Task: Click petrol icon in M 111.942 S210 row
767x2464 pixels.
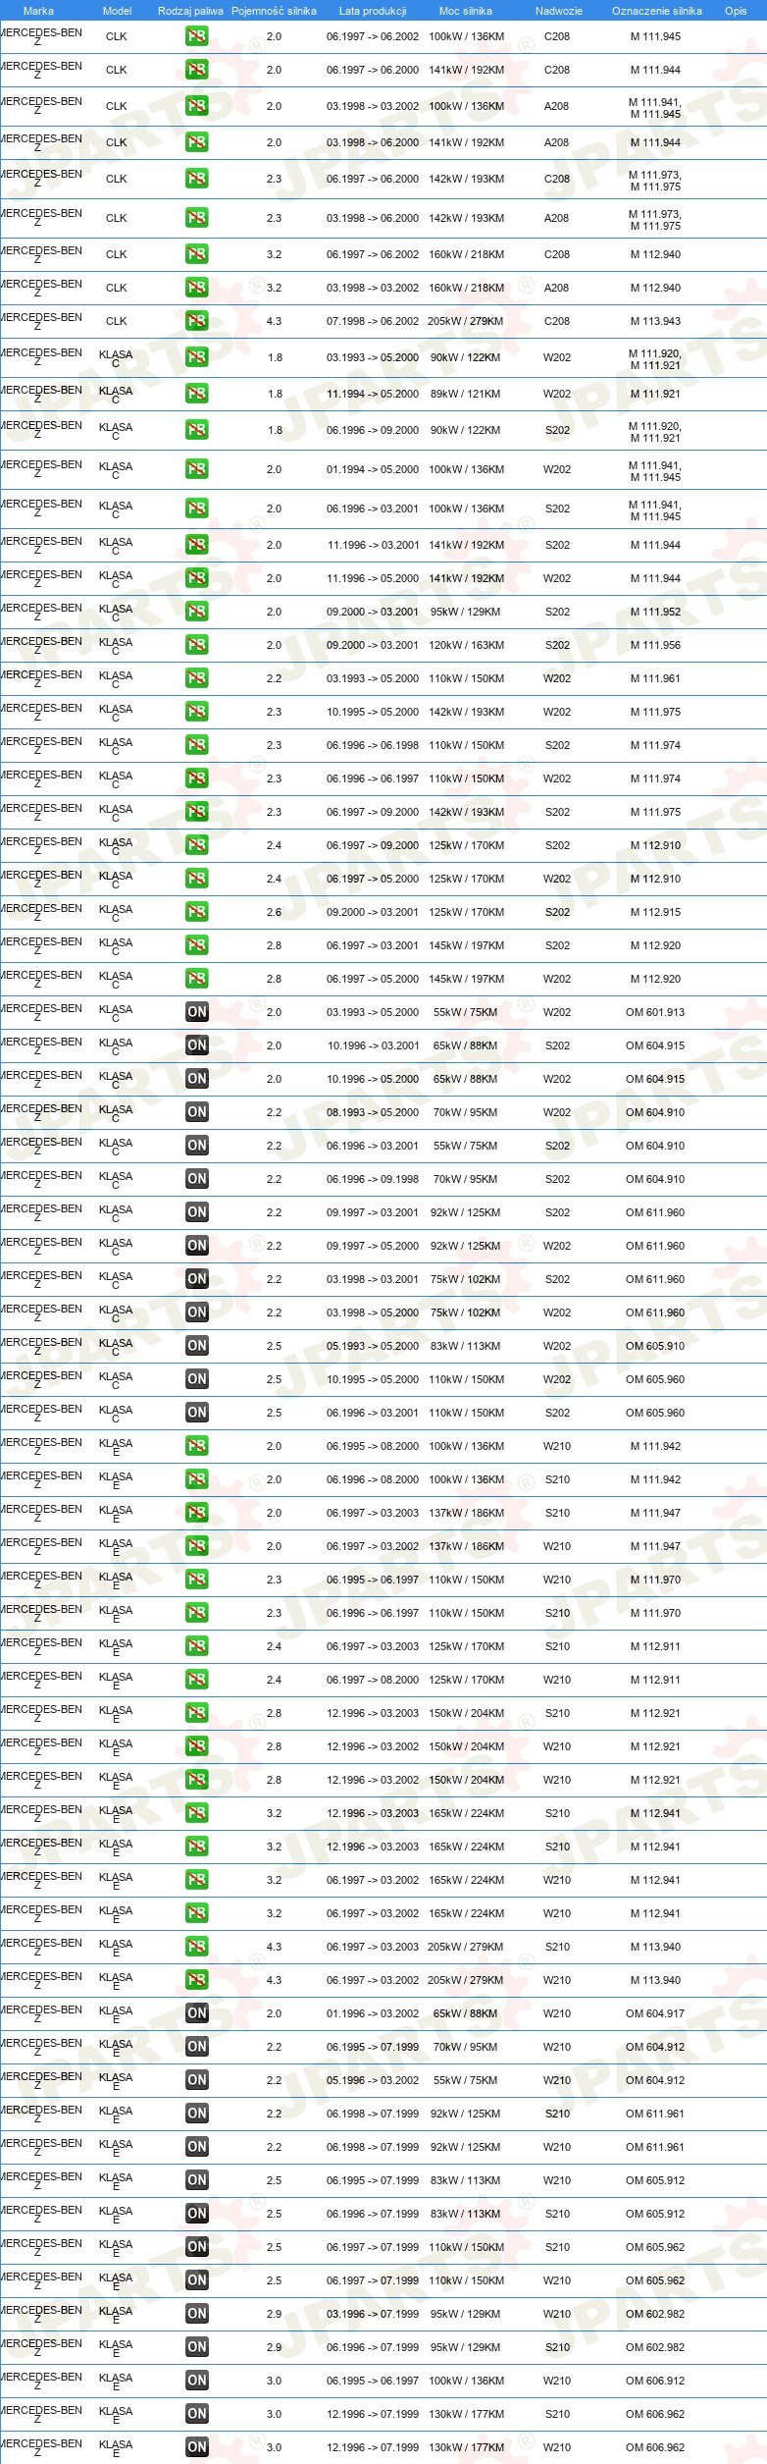Action: (x=197, y=1479)
